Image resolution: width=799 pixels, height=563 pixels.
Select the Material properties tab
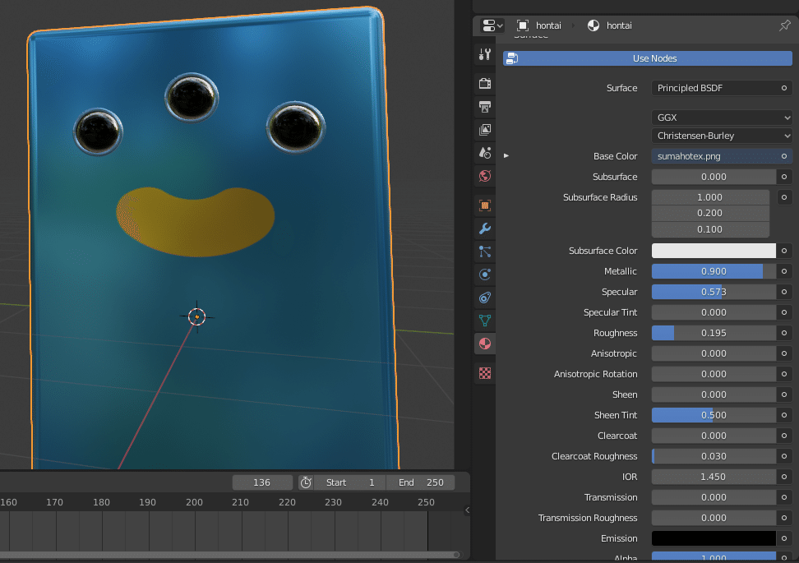click(485, 344)
